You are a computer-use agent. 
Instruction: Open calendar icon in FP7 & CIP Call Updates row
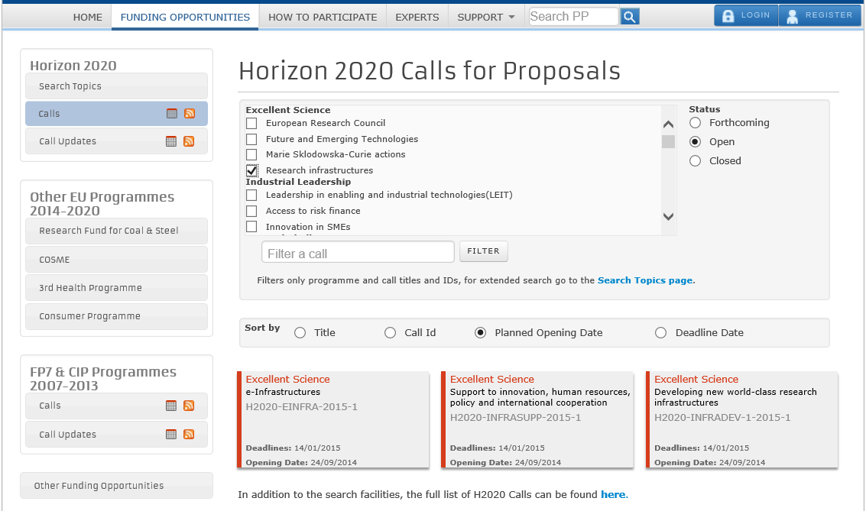click(x=171, y=435)
